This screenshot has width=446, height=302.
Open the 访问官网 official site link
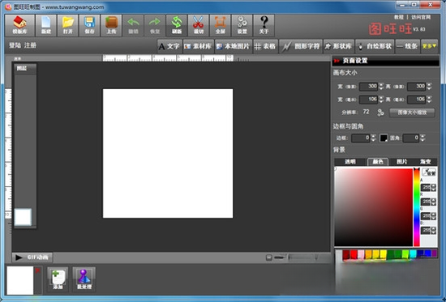point(421,17)
